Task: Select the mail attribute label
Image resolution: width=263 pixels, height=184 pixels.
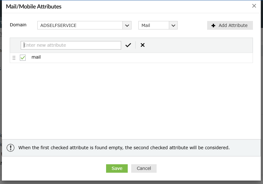Action: (36, 57)
